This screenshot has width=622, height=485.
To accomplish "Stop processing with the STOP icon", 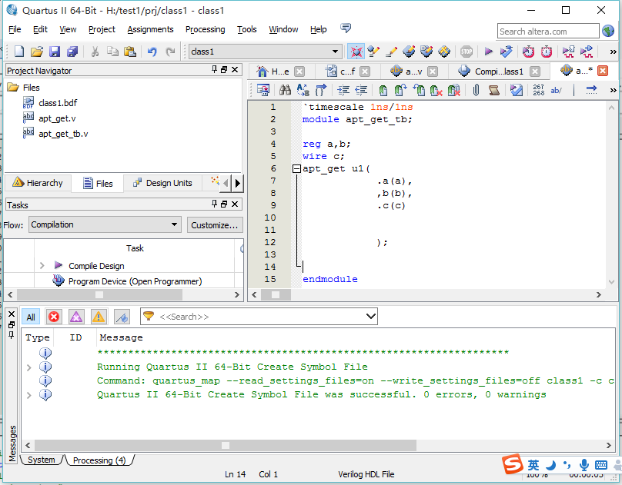I will [x=466, y=51].
